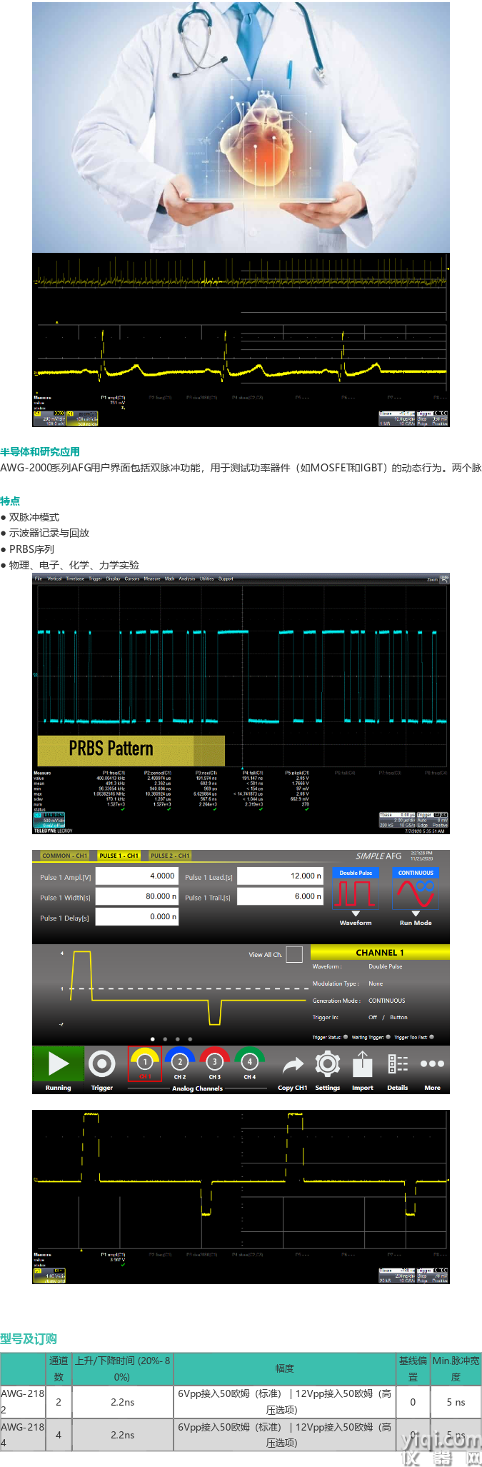Image resolution: width=482 pixels, height=1467 pixels.
Task: Click the 特点 heading
Action: click(10, 501)
